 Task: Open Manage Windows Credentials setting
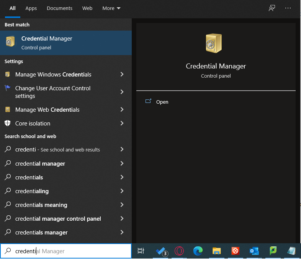[x=66, y=74]
